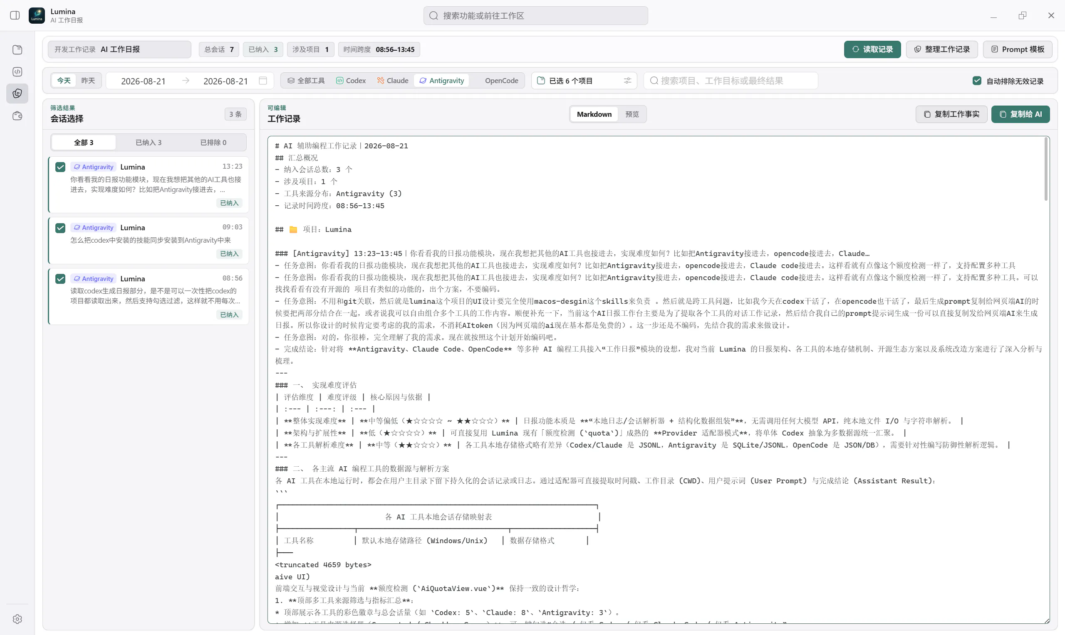Click 已纳入 tag on the 09:03 session
The height and width of the screenshot is (635, 1065).
point(229,254)
